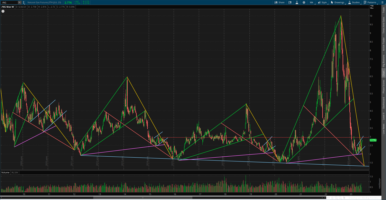The width and height of the screenshot is (386, 200).
Task: Open the Wk timeframe selector
Action: tap(312, 3)
